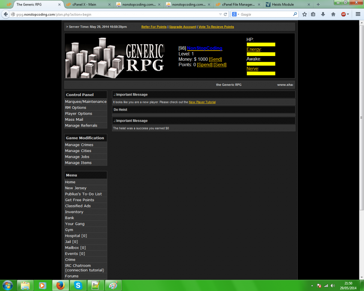This screenshot has height=291, width=364.
Task: Open the Gym from the Menu sidebar
Action: (69, 230)
